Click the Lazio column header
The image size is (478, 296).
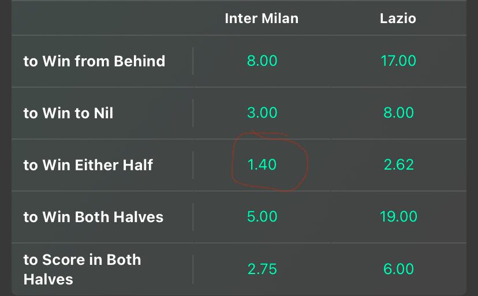pyautogui.click(x=398, y=18)
